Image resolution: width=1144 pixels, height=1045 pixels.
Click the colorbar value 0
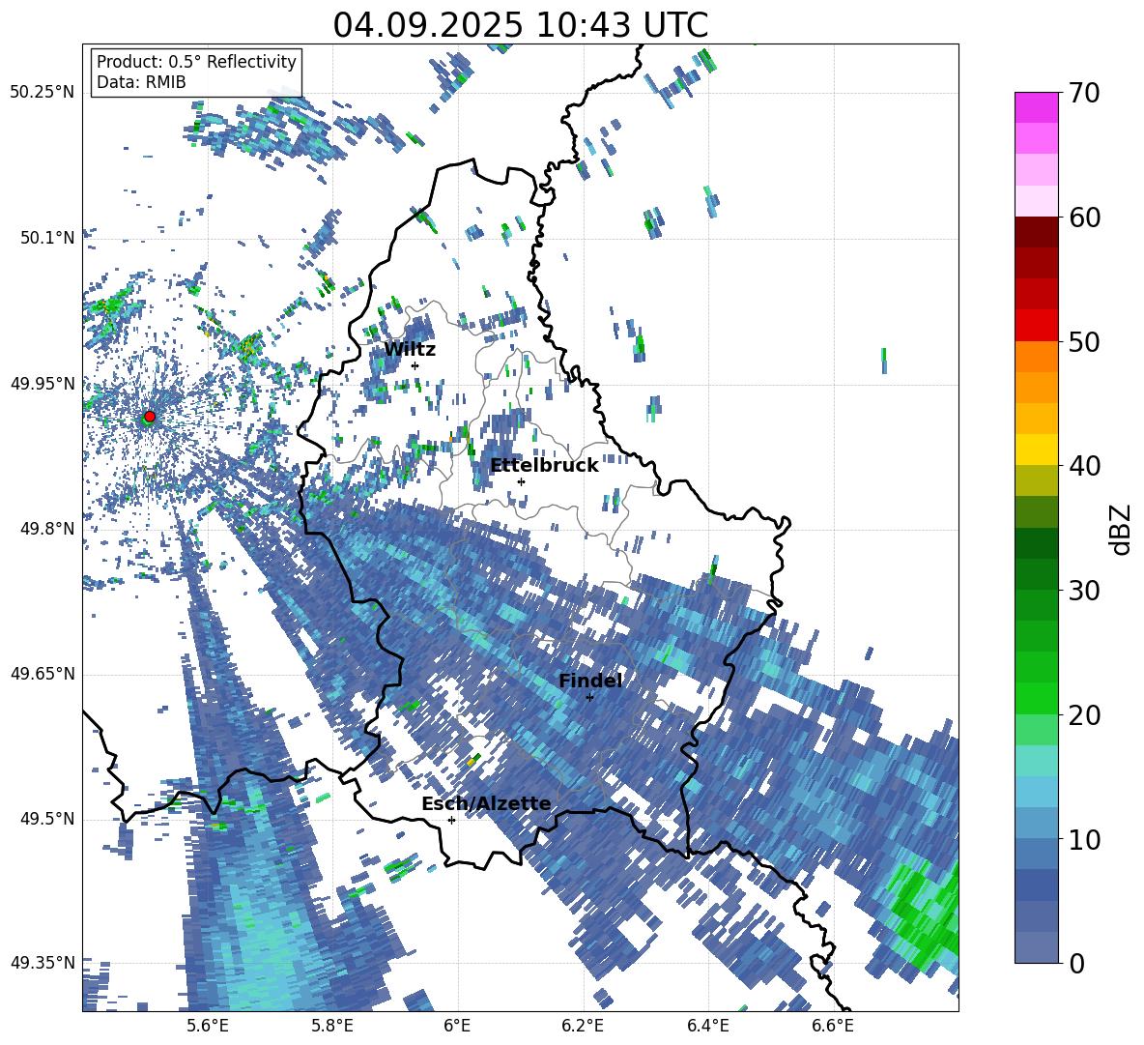click(1076, 963)
